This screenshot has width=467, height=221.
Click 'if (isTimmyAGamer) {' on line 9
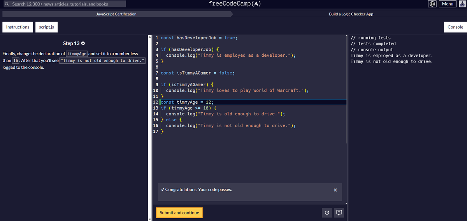point(187,85)
